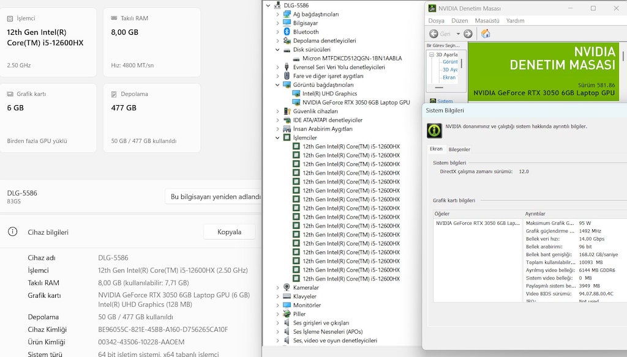This screenshot has width=627, height=357.
Task: Open the Düzen menu
Action: (x=459, y=20)
